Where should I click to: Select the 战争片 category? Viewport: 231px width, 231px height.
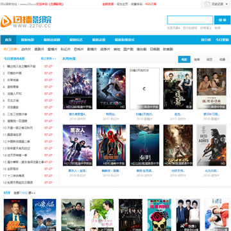coord(105,49)
